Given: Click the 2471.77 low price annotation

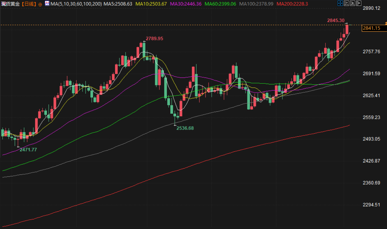Looking at the screenshot, I should point(28,150).
